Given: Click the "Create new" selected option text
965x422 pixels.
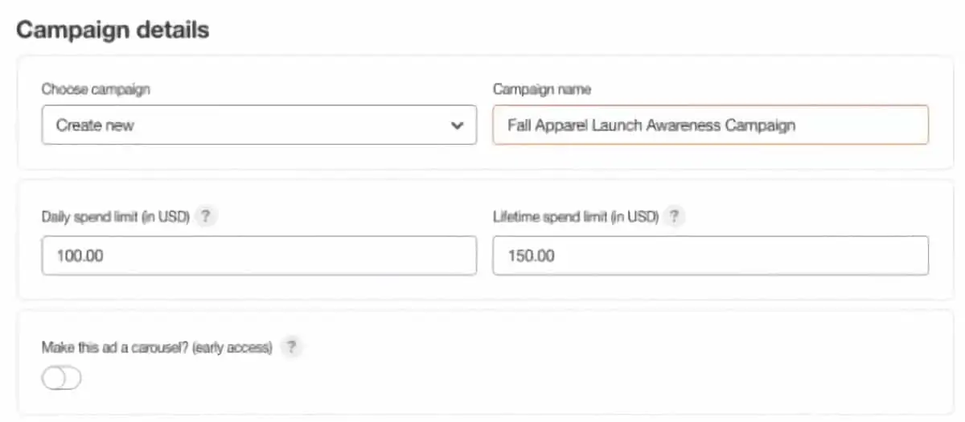Looking at the screenshot, I should tap(95, 126).
